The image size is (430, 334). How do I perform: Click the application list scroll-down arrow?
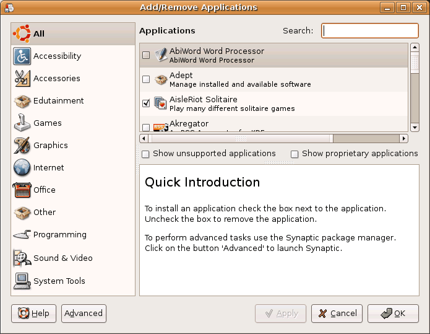click(415, 128)
